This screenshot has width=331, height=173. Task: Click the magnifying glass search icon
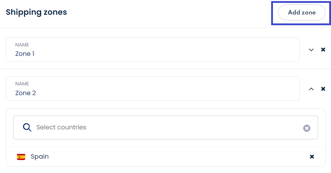tap(27, 127)
